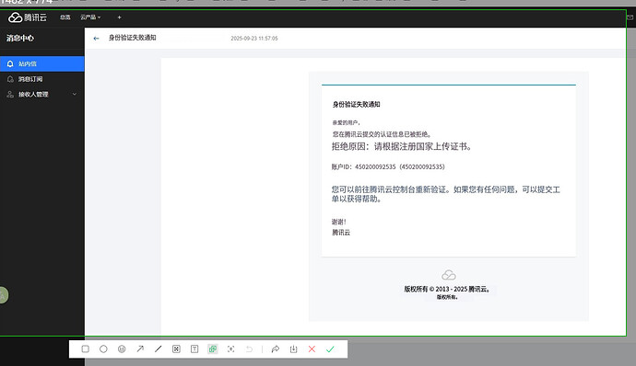Viewport: 636px width, 366px height.
Task: Save the screenshot to file
Action: click(294, 349)
